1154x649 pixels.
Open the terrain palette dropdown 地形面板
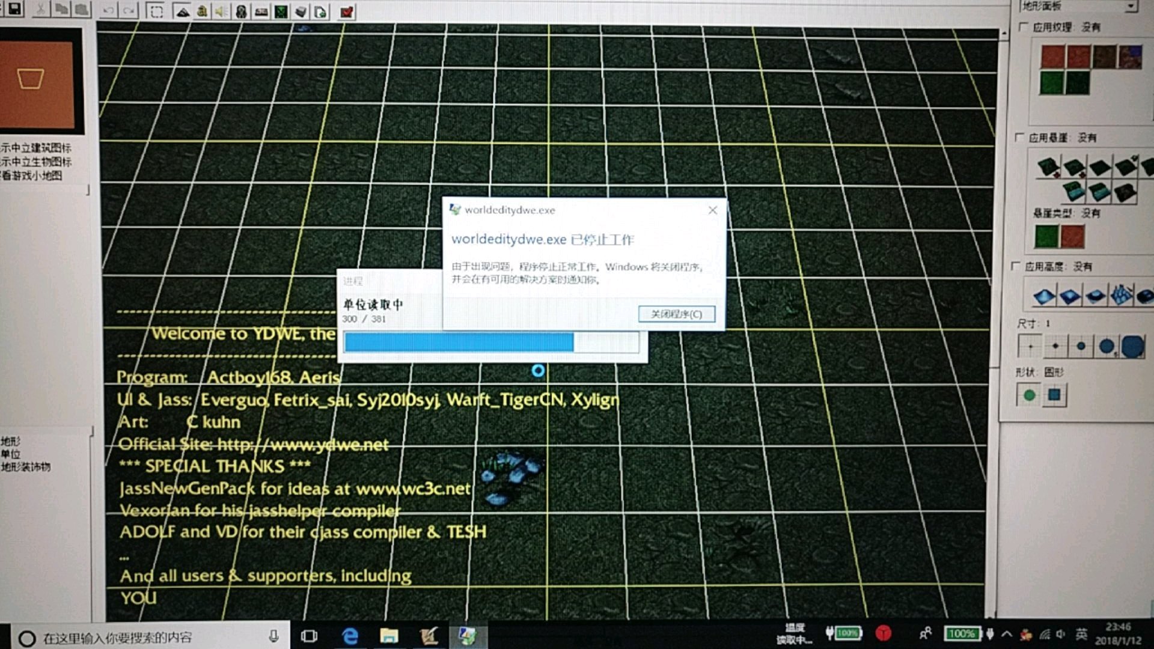(1079, 6)
